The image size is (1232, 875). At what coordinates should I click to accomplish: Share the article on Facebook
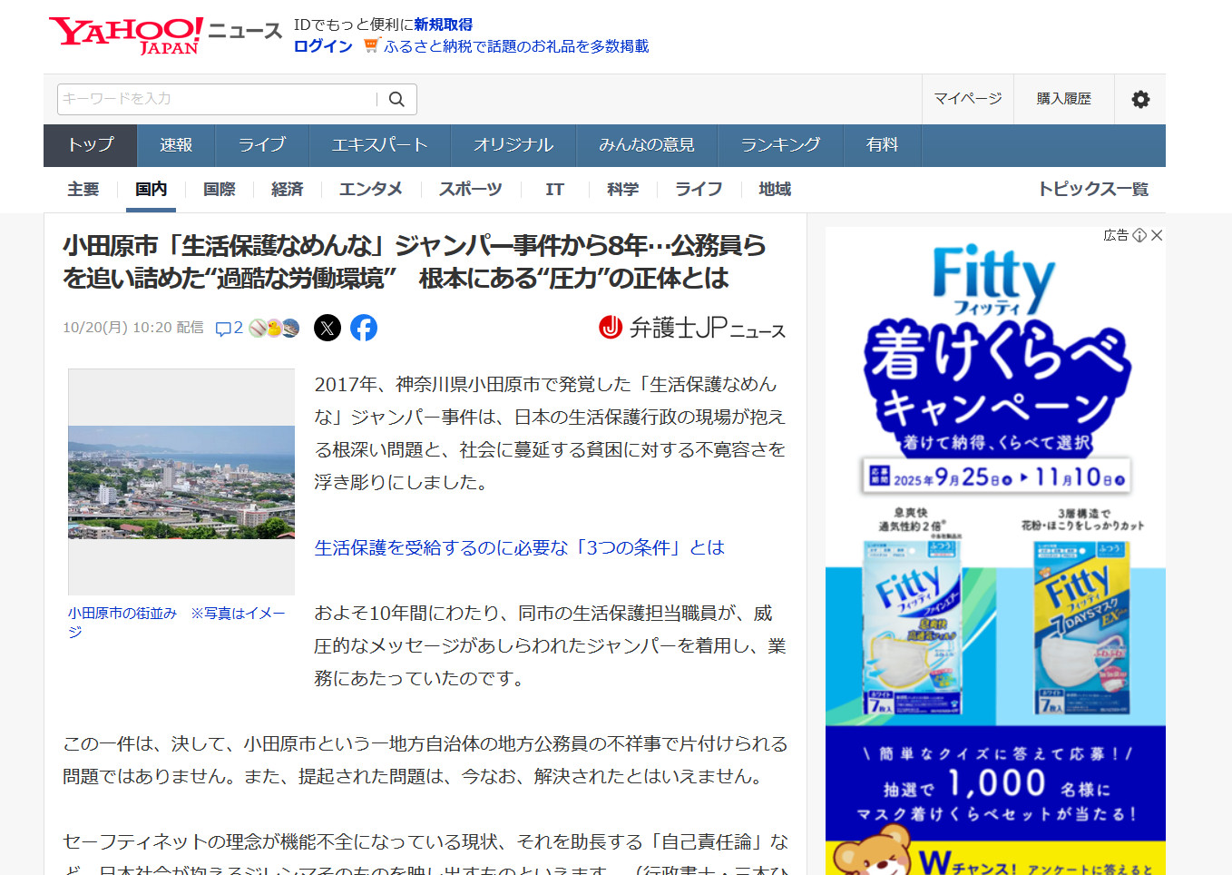[364, 328]
